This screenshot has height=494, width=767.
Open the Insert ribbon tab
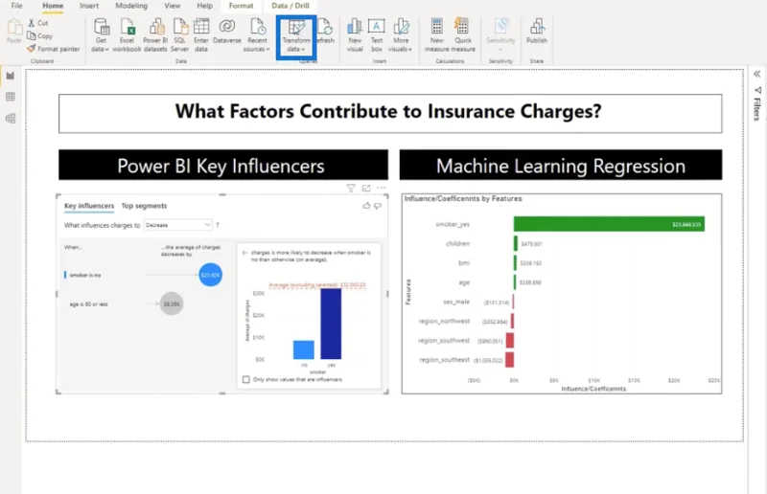click(x=89, y=6)
